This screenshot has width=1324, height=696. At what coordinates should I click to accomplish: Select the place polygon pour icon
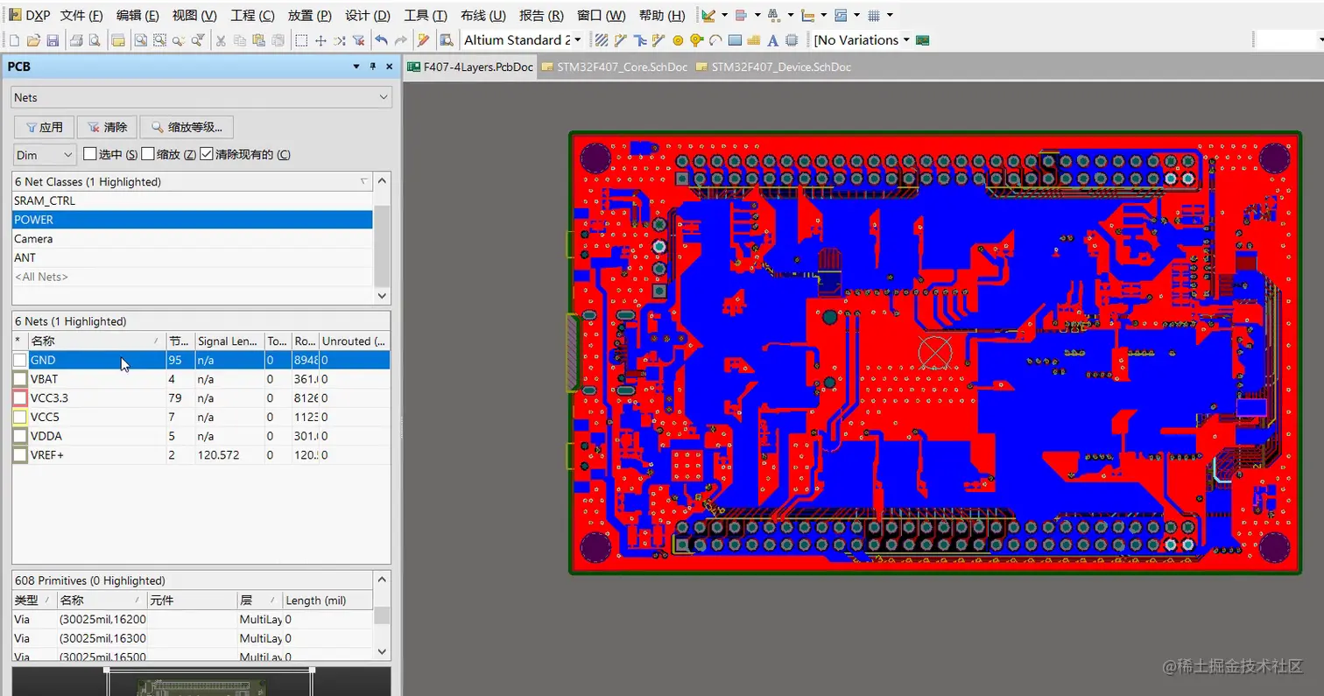click(754, 40)
